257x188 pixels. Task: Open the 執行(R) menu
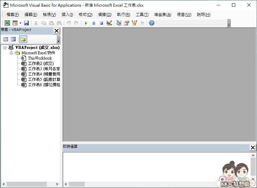click(123, 15)
